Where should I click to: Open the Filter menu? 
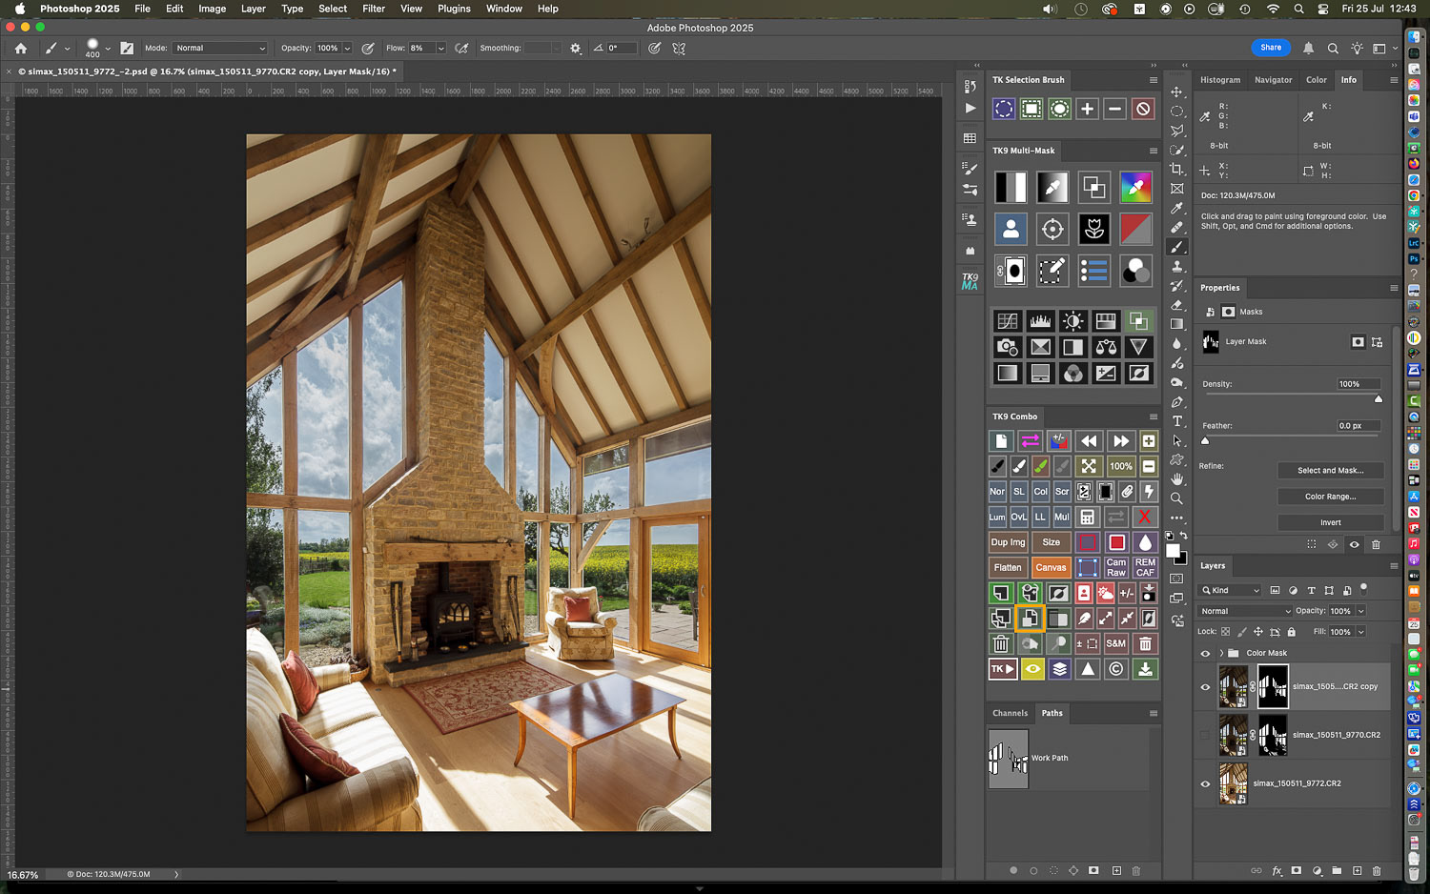tap(374, 9)
